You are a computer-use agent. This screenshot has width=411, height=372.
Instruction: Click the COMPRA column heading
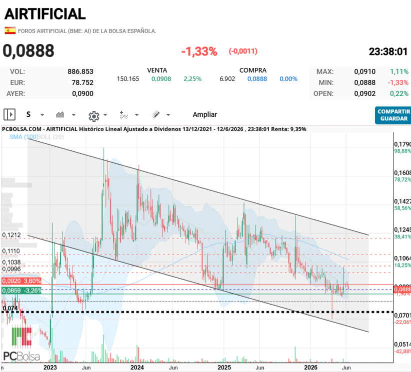click(x=253, y=70)
